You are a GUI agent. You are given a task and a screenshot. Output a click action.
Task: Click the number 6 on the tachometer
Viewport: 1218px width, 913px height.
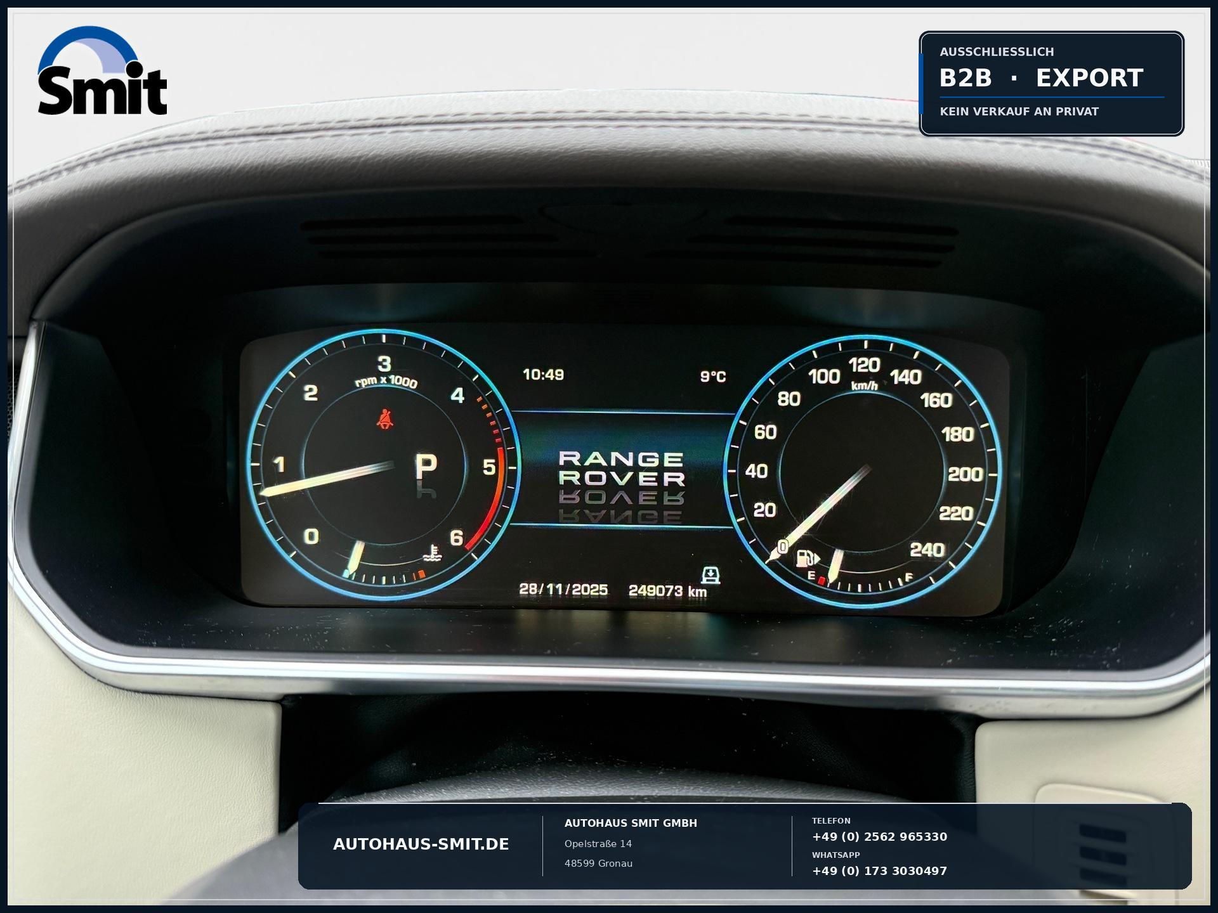[x=457, y=538]
